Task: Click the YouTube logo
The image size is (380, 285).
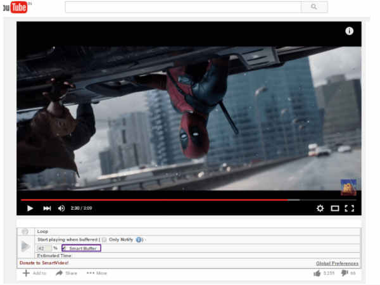Action: tap(15, 7)
